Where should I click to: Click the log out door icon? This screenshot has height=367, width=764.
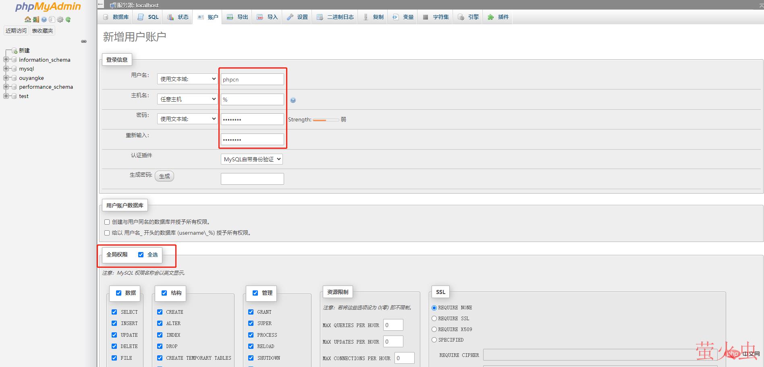tap(36, 19)
